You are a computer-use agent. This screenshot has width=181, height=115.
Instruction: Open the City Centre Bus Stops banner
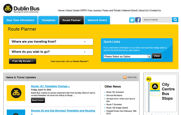(x=161, y=93)
